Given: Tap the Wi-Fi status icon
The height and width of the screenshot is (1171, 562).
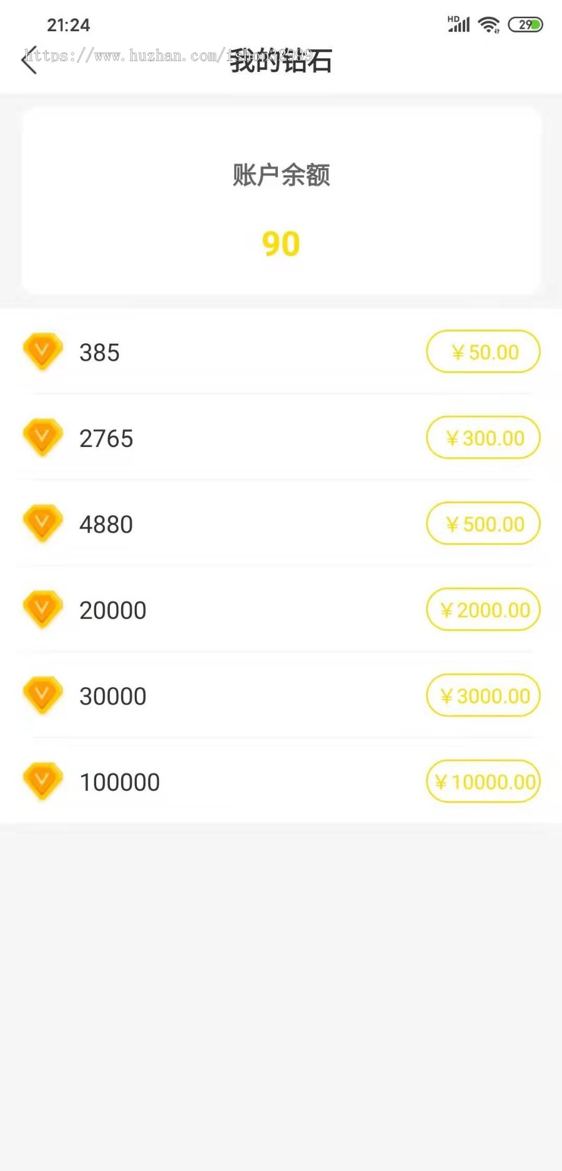Looking at the screenshot, I should (488, 25).
